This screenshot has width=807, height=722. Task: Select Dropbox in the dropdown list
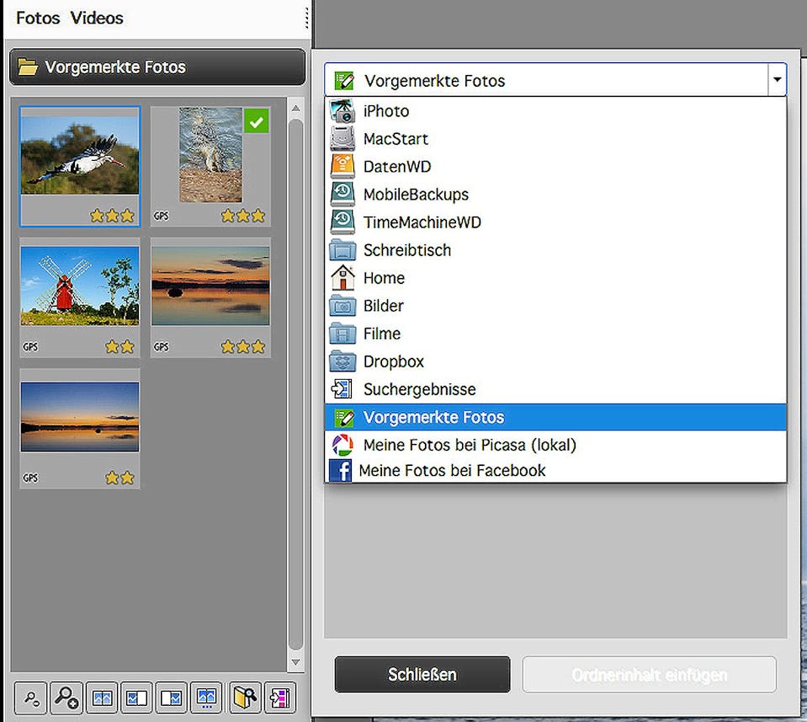click(393, 361)
